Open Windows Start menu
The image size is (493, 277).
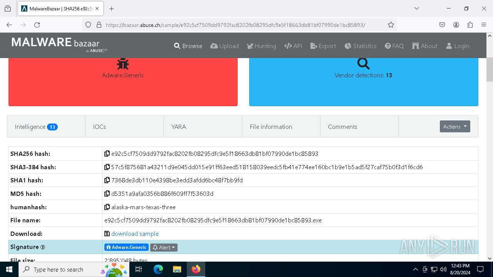pyautogui.click(x=9, y=269)
